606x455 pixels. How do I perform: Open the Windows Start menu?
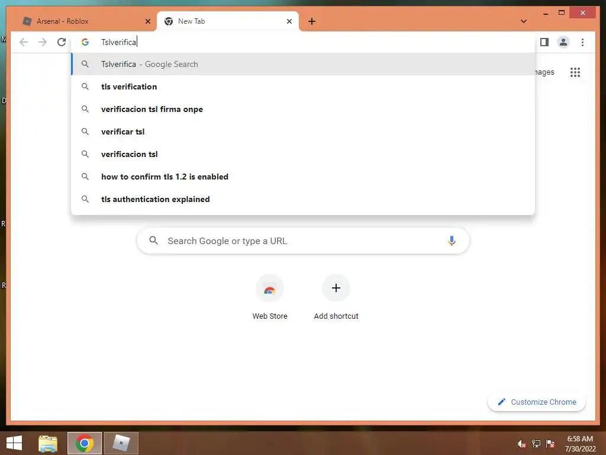point(14,443)
